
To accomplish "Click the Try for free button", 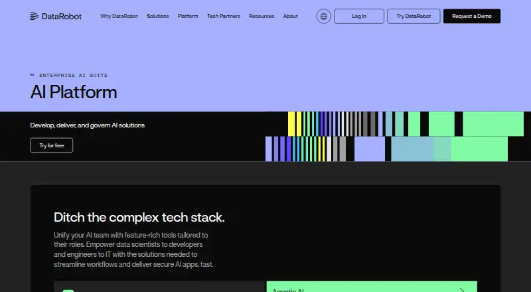I will coord(52,145).
